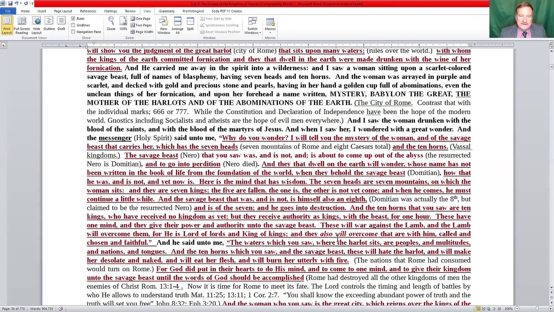Click on the webcam video overlay

(x=522, y=19)
